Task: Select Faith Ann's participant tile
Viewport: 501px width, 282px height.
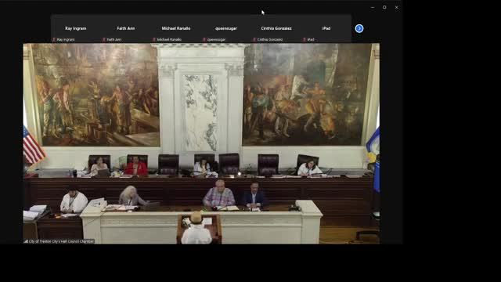Action: (125, 28)
